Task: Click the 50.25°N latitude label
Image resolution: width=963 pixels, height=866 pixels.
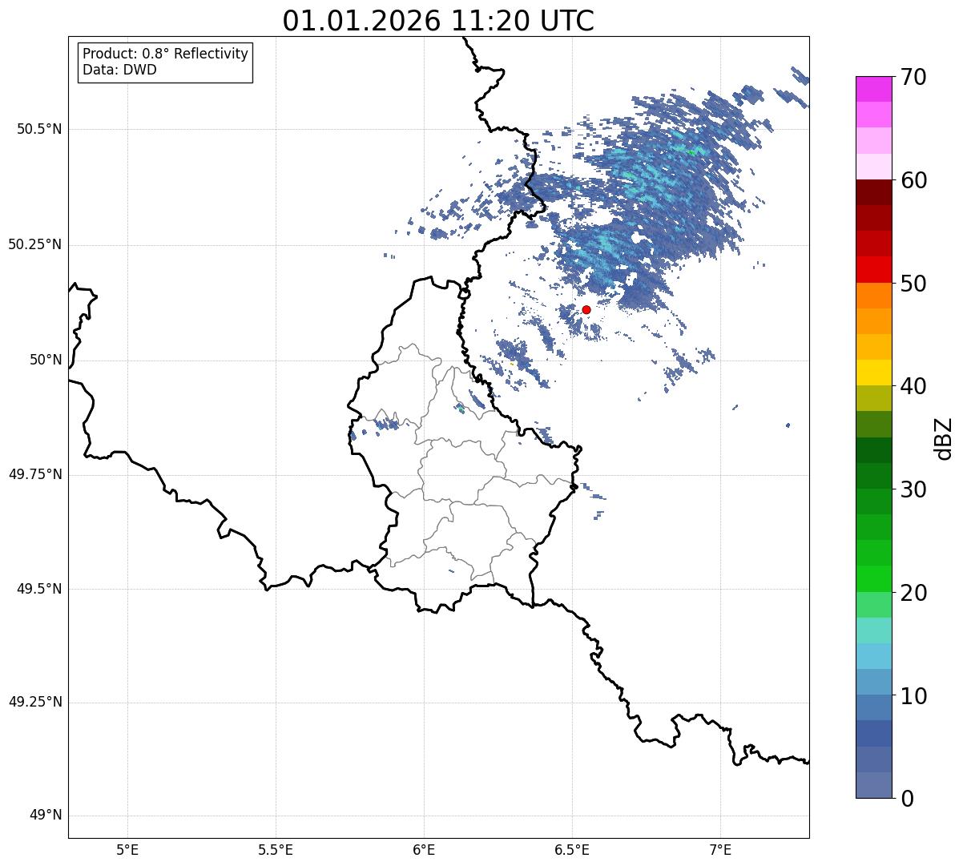Action: tap(35, 244)
